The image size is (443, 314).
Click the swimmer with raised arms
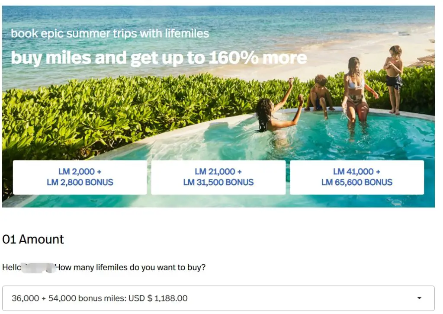pos(275,112)
